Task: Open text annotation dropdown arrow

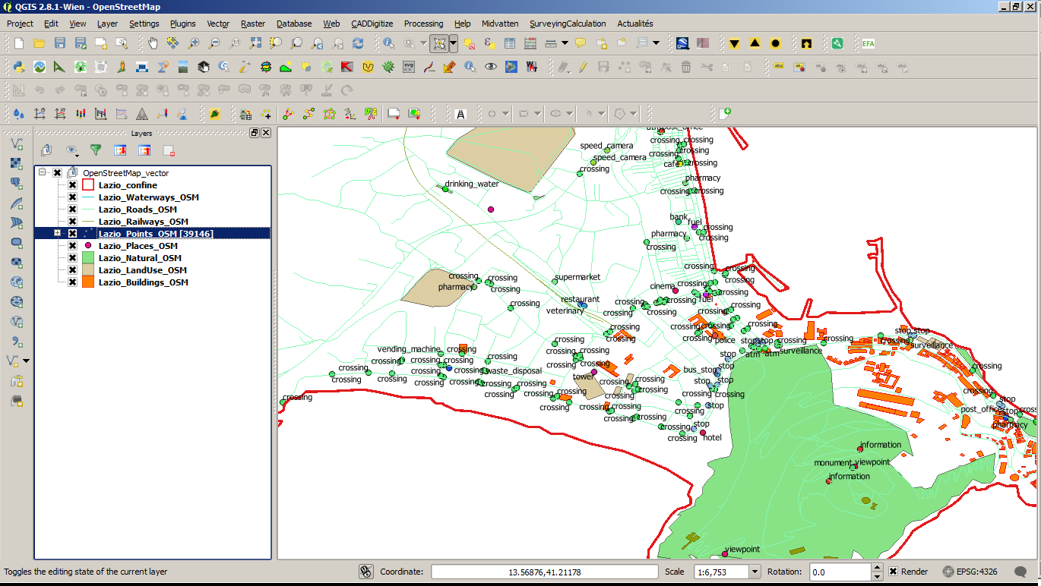Action: point(656,43)
